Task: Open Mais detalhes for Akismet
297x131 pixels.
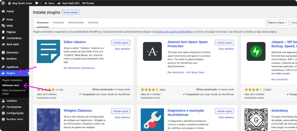Action: [226, 49]
